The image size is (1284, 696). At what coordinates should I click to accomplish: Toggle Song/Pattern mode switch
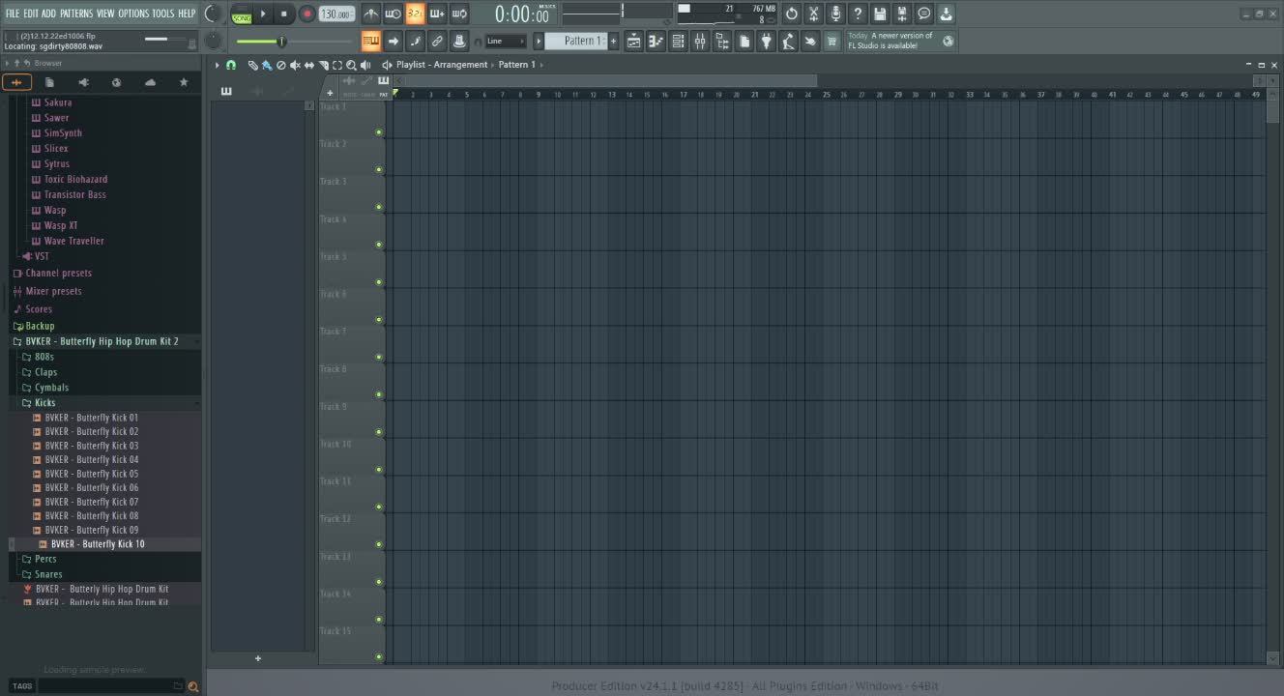click(x=242, y=14)
